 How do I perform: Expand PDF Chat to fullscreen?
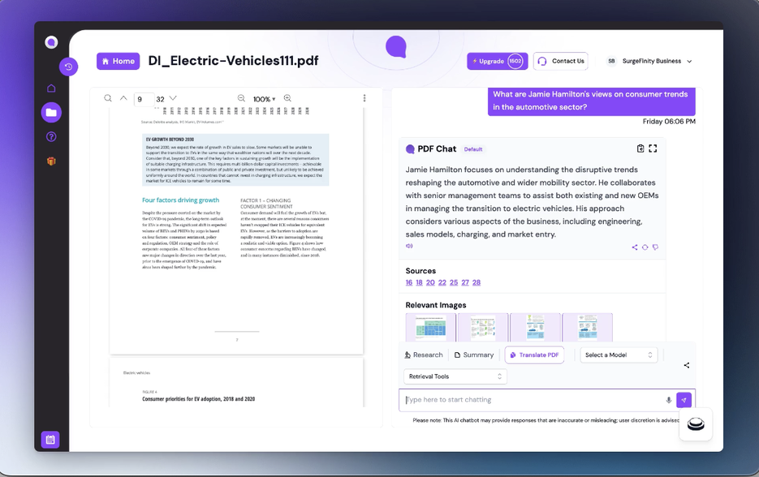click(652, 148)
